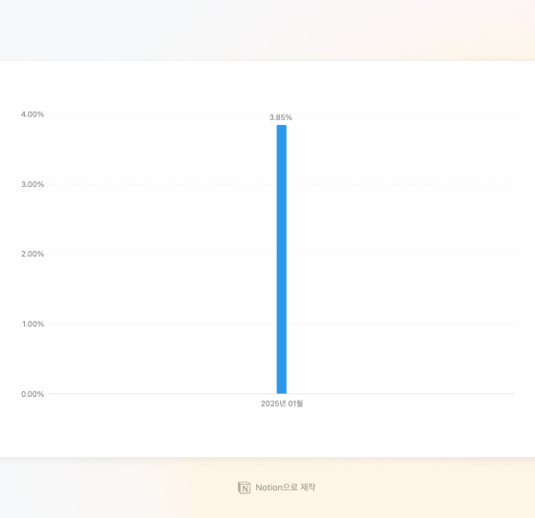This screenshot has width=535, height=518.
Task: Select the 0.00% y-axis label
Action: (32, 394)
